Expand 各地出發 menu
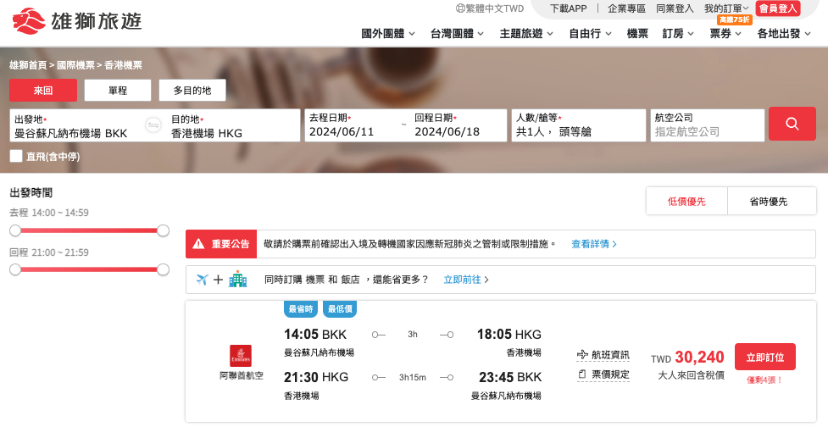The image size is (828, 427). [x=784, y=33]
